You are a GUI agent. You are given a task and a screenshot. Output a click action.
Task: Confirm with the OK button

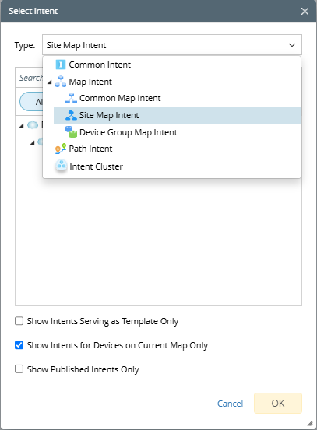click(x=278, y=403)
